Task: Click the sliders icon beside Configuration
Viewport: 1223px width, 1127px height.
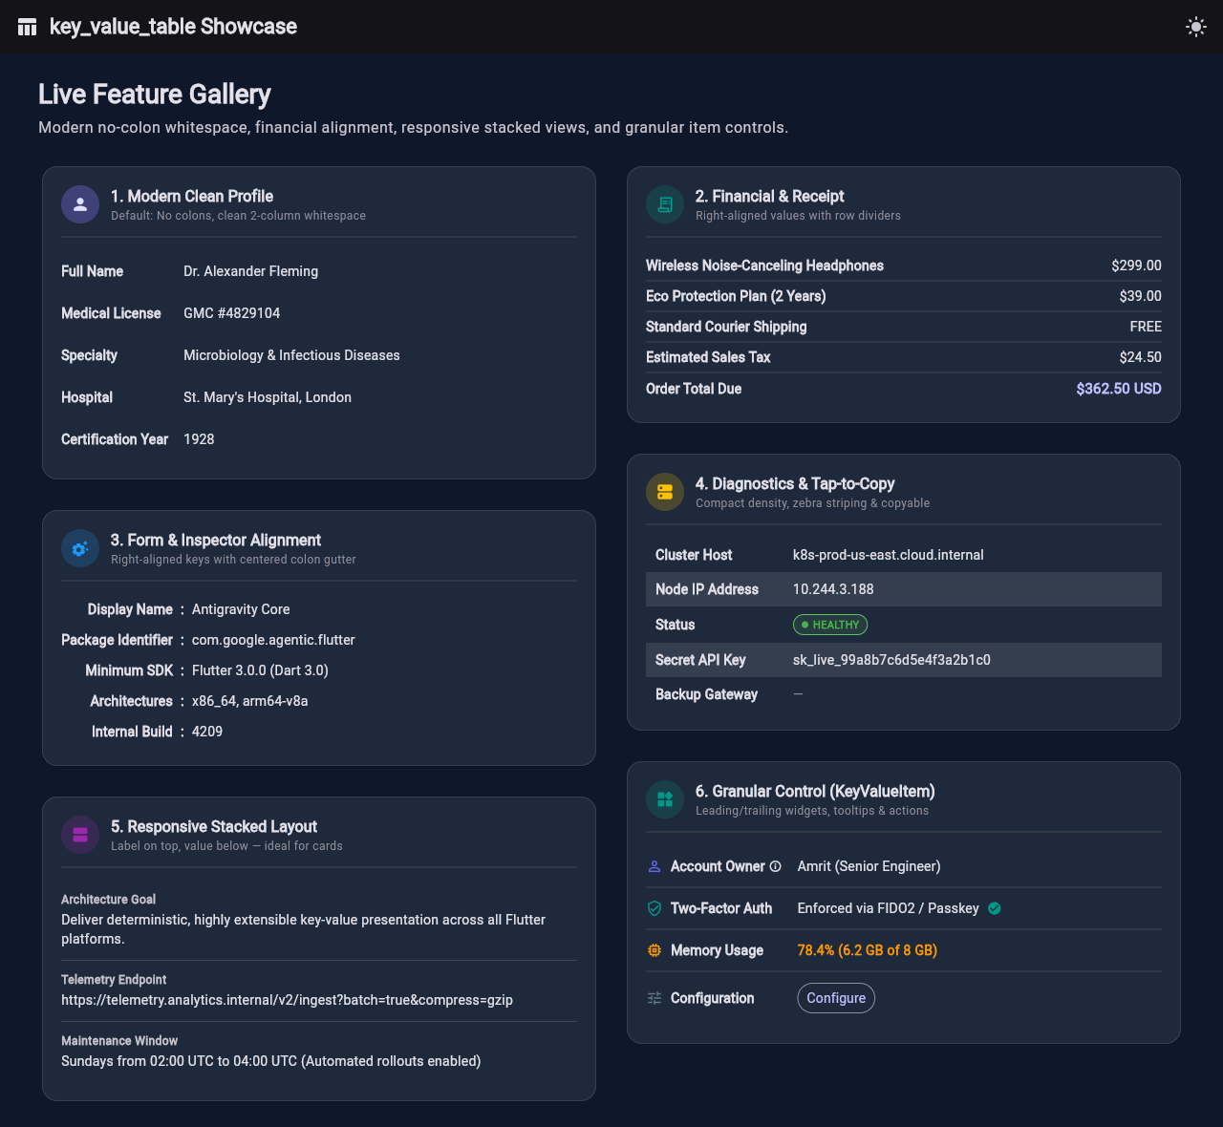Action: coord(654,998)
